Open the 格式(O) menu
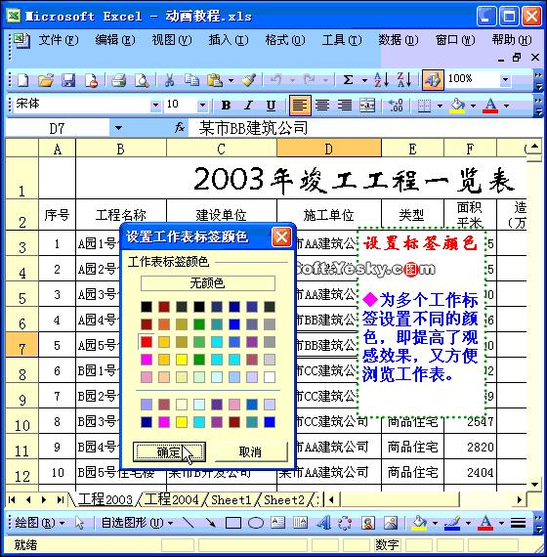The width and height of the screenshot is (547, 557). [x=285, y=40]
